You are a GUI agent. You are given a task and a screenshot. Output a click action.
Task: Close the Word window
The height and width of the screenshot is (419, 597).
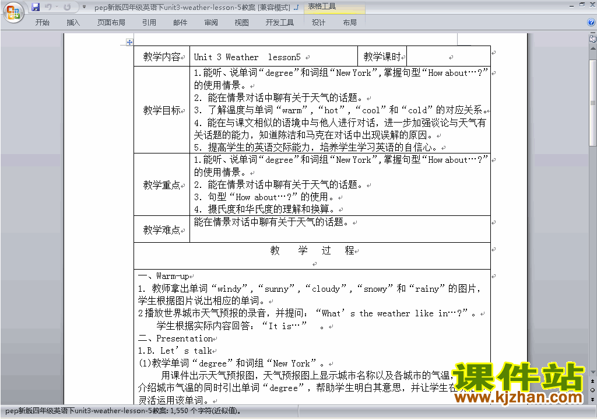pyautogui.click(x=592, y=5)
